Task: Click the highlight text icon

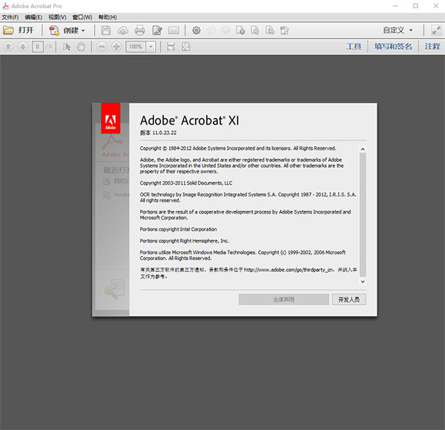Action: (x=225, y=30)
